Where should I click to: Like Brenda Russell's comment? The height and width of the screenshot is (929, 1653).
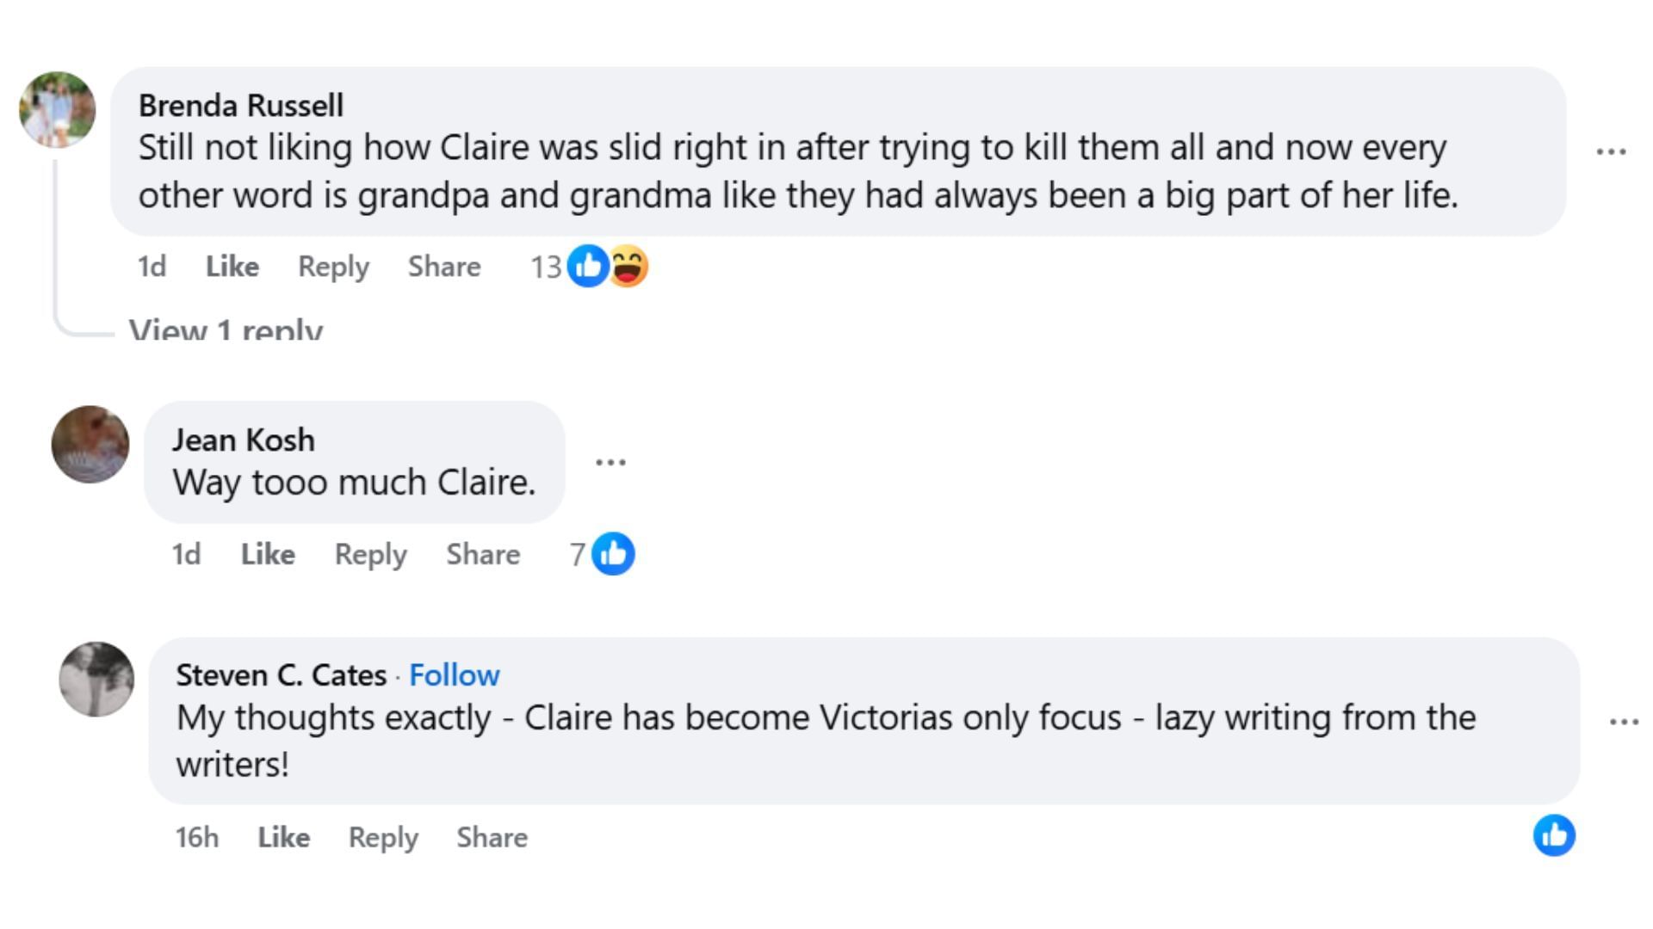point(232,267)
